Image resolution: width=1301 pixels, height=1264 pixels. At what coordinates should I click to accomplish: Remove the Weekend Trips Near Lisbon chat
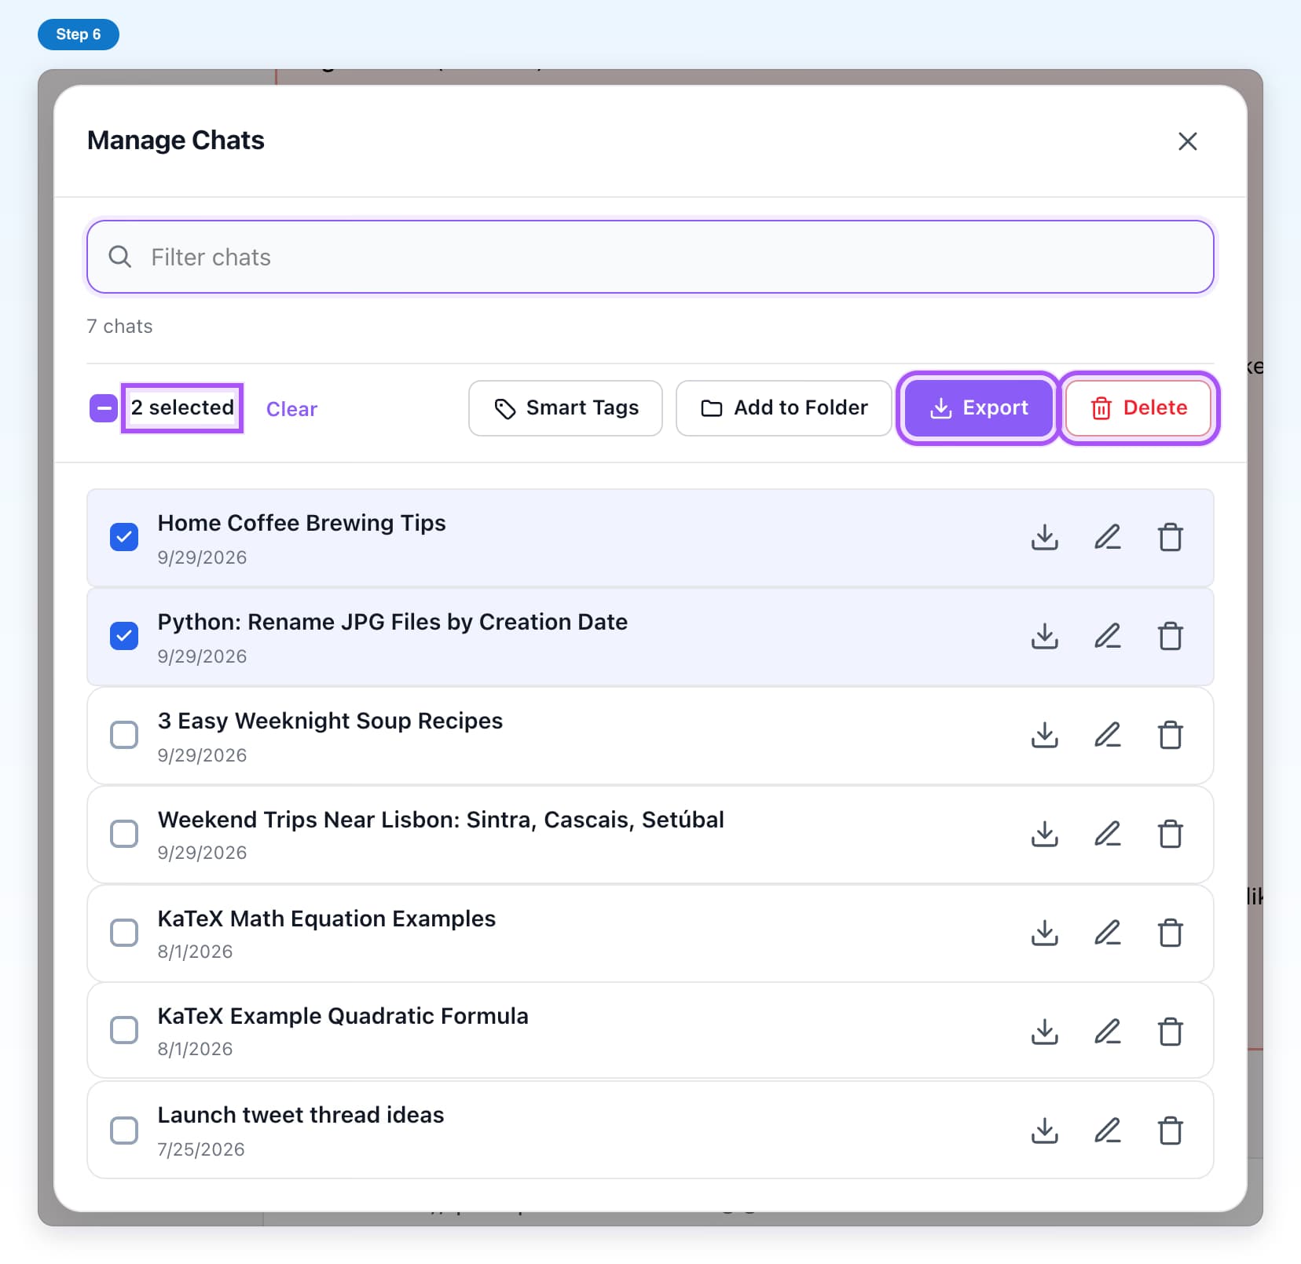click(x=1171, y=835)
